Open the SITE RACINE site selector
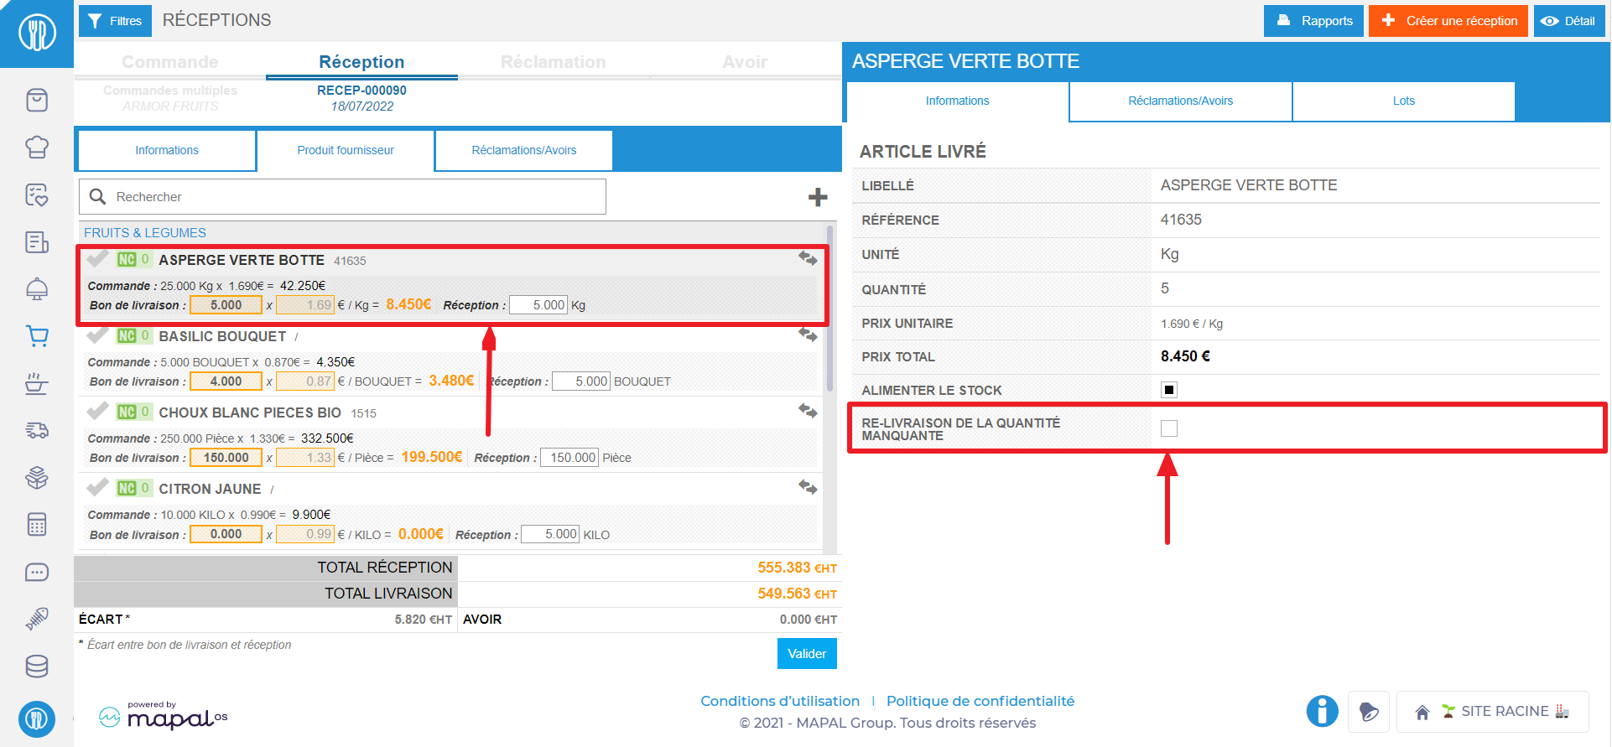The width and height of the screenshot is (1612, 747). pos(1493,712)
